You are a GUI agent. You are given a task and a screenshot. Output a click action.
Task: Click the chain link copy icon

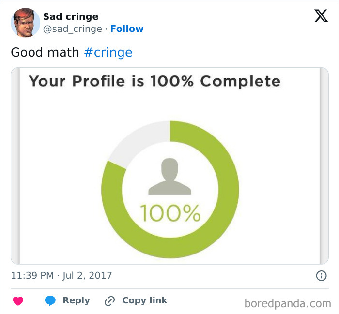[x=109, y=301]
